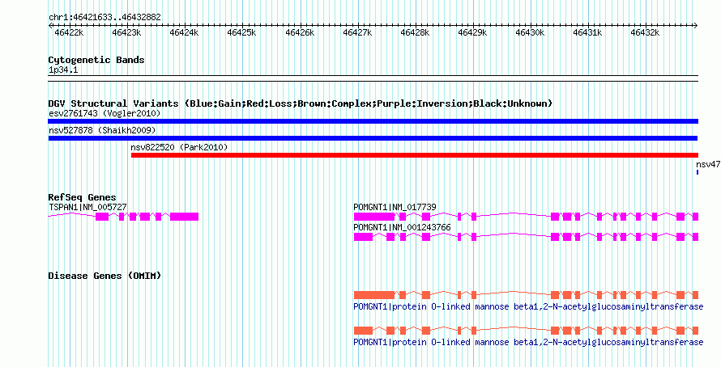The image size is (721, 367).
Task: Select the 46429k ruler position label
Action: pyautogui.click(x=472, y=32)
